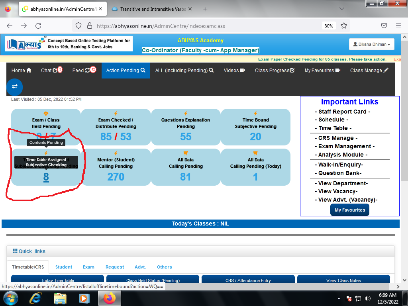The height and width of the screenshot is (306, 408).
Task: Open the Class Manage menu
Action: 369,71
